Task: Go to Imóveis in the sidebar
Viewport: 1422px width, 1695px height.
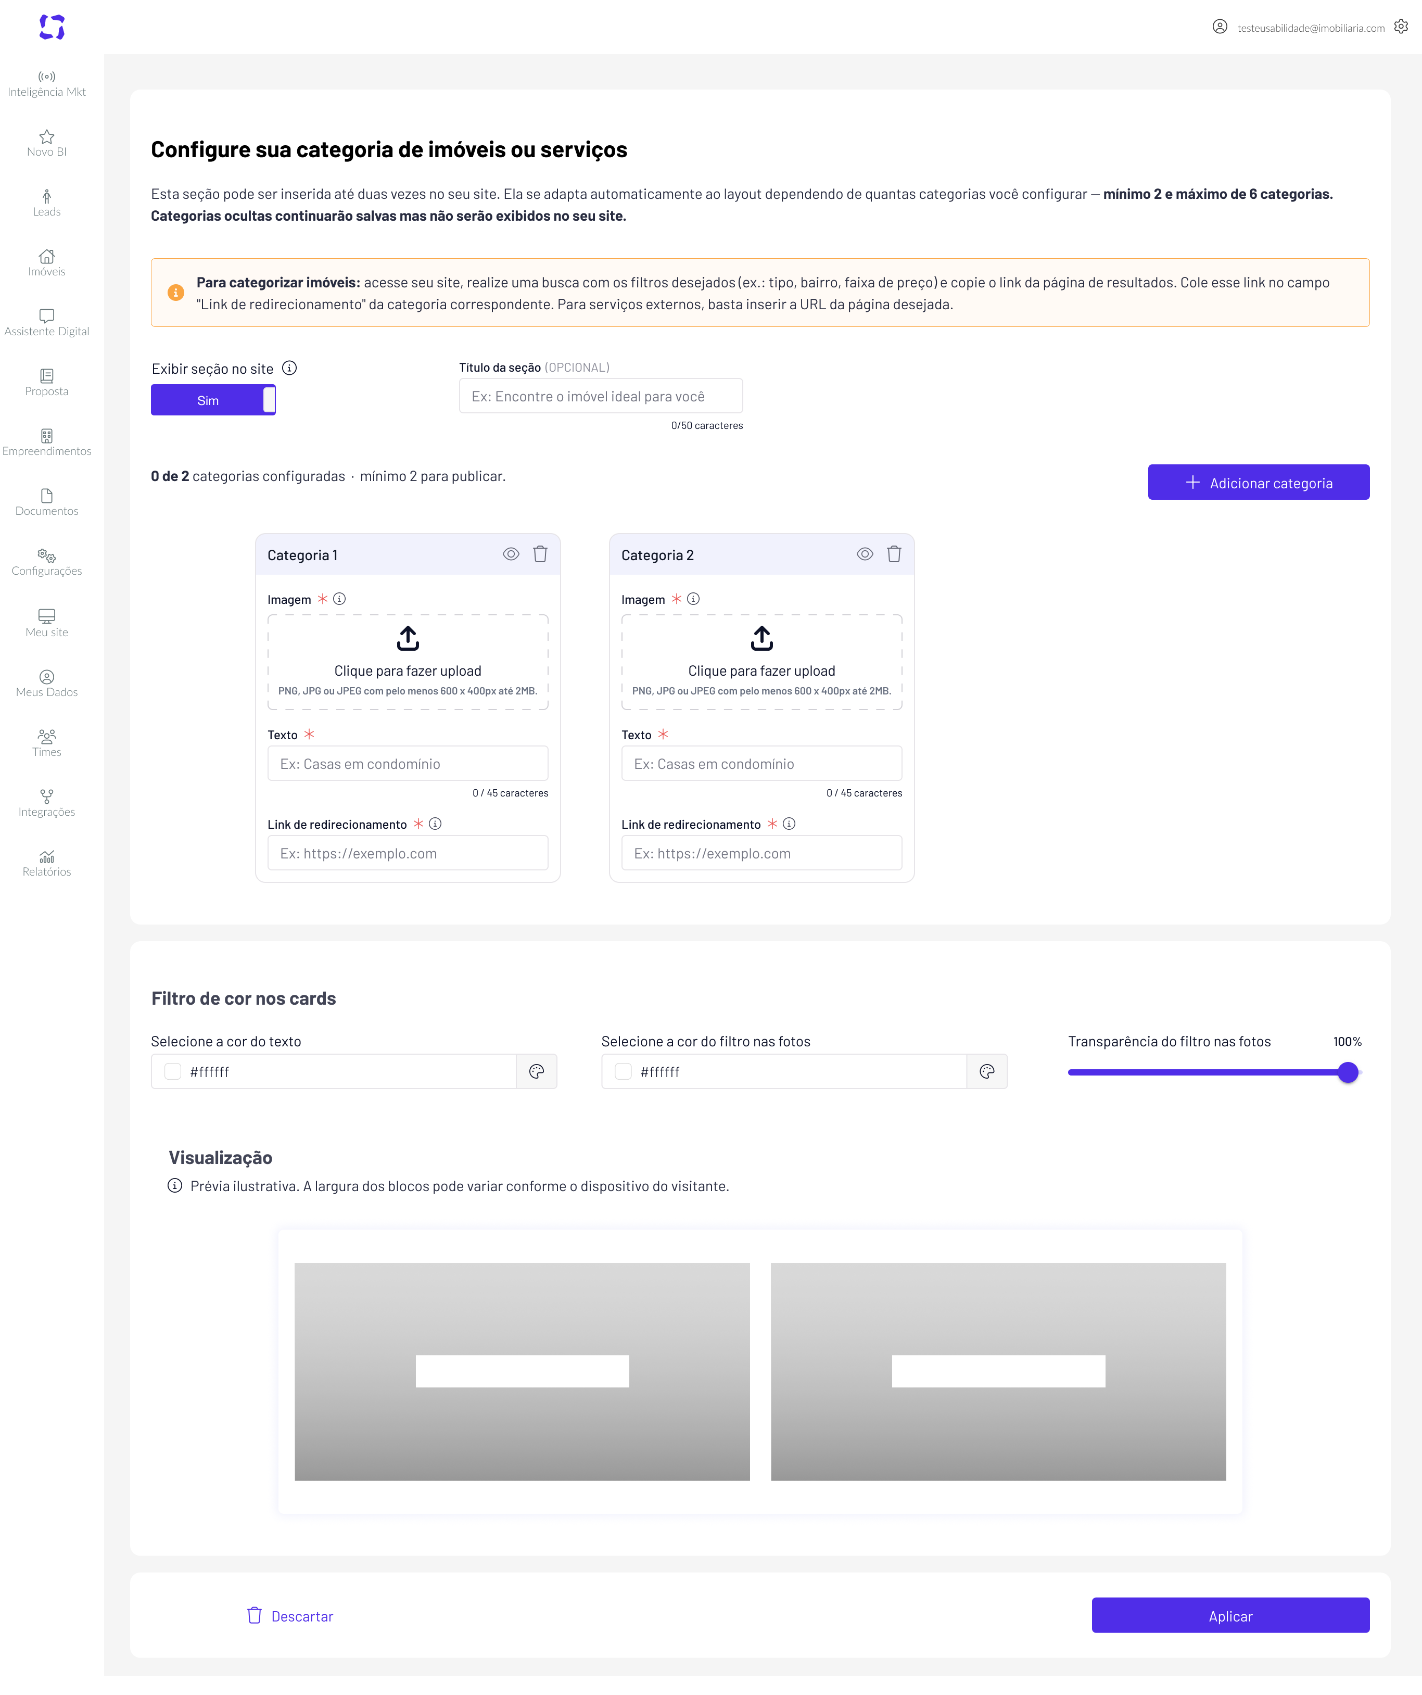Action: tap(47, 263)
